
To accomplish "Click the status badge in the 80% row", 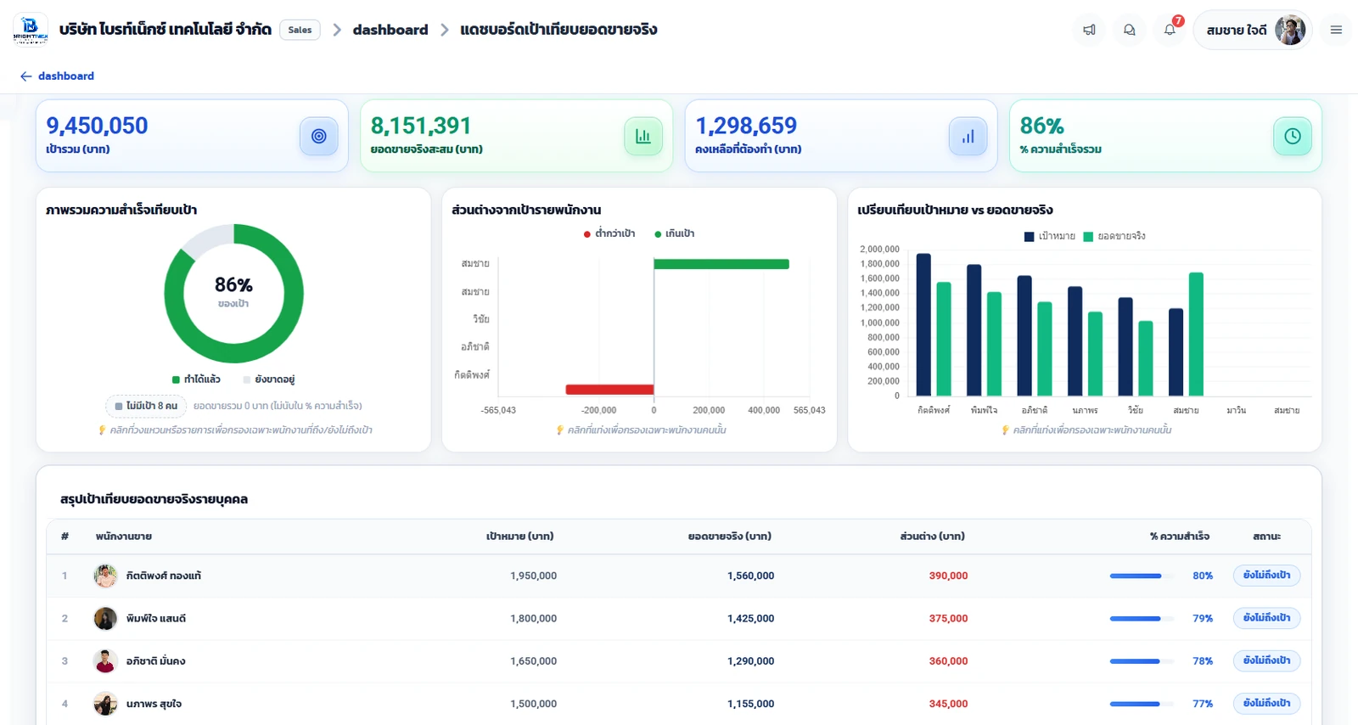I will (x=1266, y=575).
